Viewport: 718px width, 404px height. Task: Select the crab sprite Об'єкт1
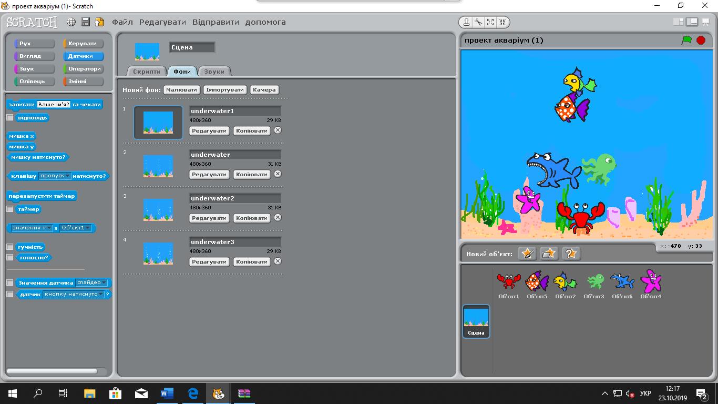click(x=509, y=285)
